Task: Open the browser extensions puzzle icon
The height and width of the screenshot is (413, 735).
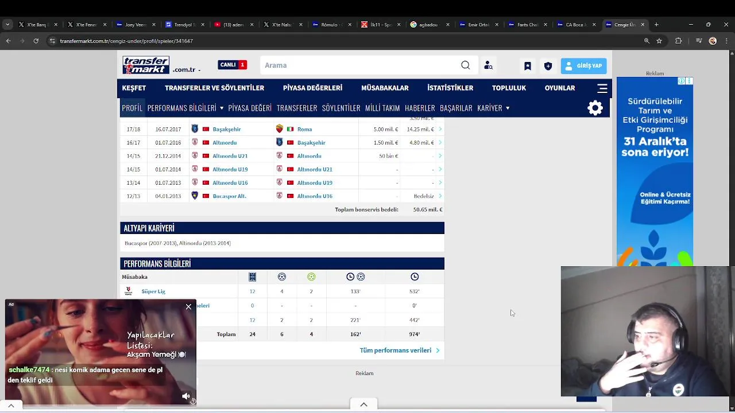Action: (x=678, y=41)
